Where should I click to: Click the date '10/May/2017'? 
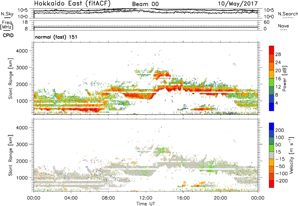(x=238, y=4)
